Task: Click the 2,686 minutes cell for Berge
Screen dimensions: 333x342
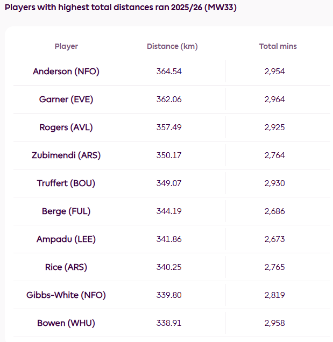Action: click(x=274, y=211)
